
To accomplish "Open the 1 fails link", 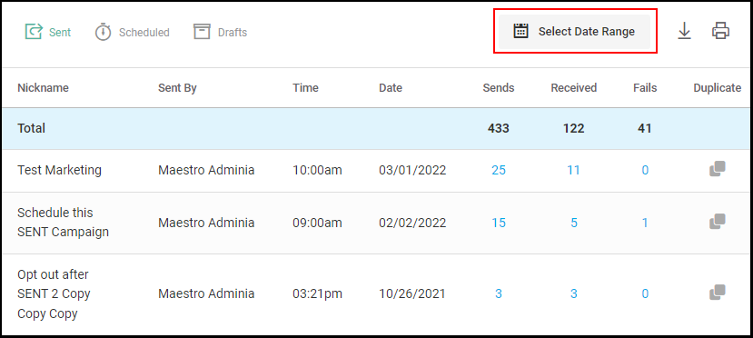I will [646, 223].
